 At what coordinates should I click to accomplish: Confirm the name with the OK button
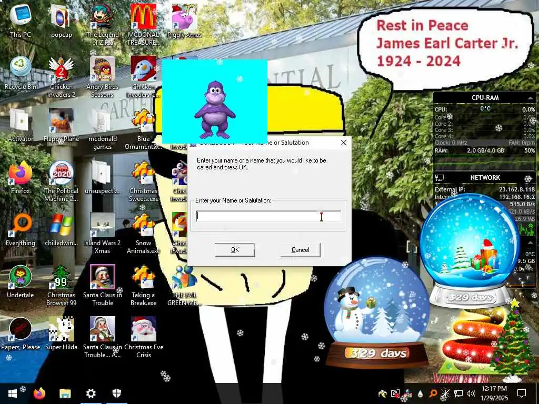pyautogui.click(x=235, y=250)
